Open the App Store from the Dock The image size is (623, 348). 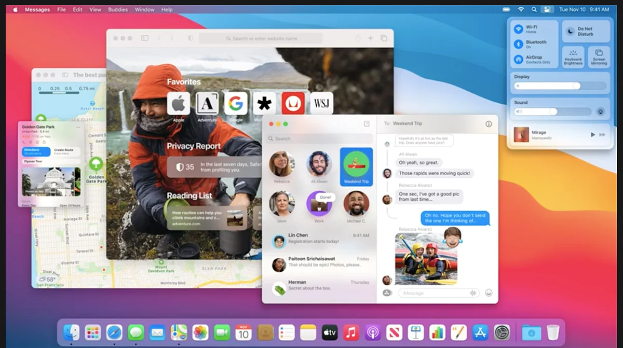[481, 332]
